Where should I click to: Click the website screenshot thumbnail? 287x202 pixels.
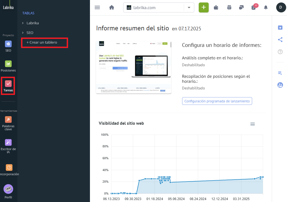click(x=134, y=68)
